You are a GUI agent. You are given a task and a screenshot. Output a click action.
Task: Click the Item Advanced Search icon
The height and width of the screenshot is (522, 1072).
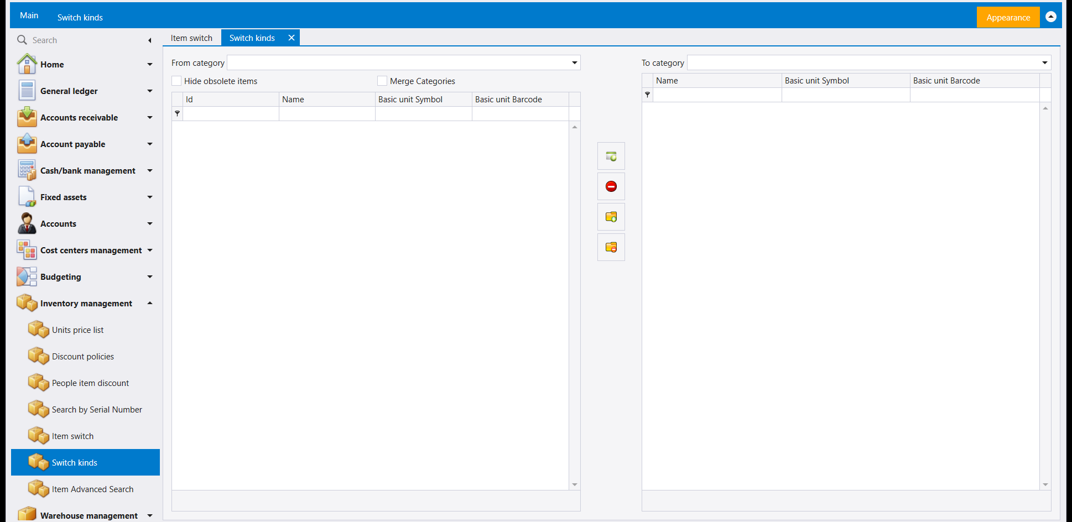(x=39, y=489)
